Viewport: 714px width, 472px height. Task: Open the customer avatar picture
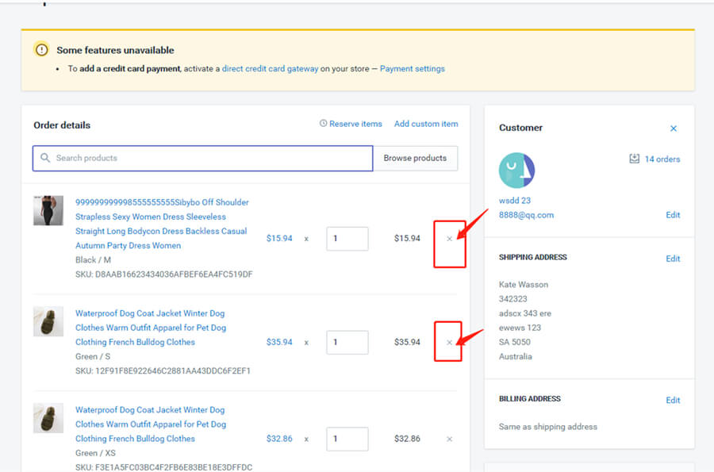516,170
